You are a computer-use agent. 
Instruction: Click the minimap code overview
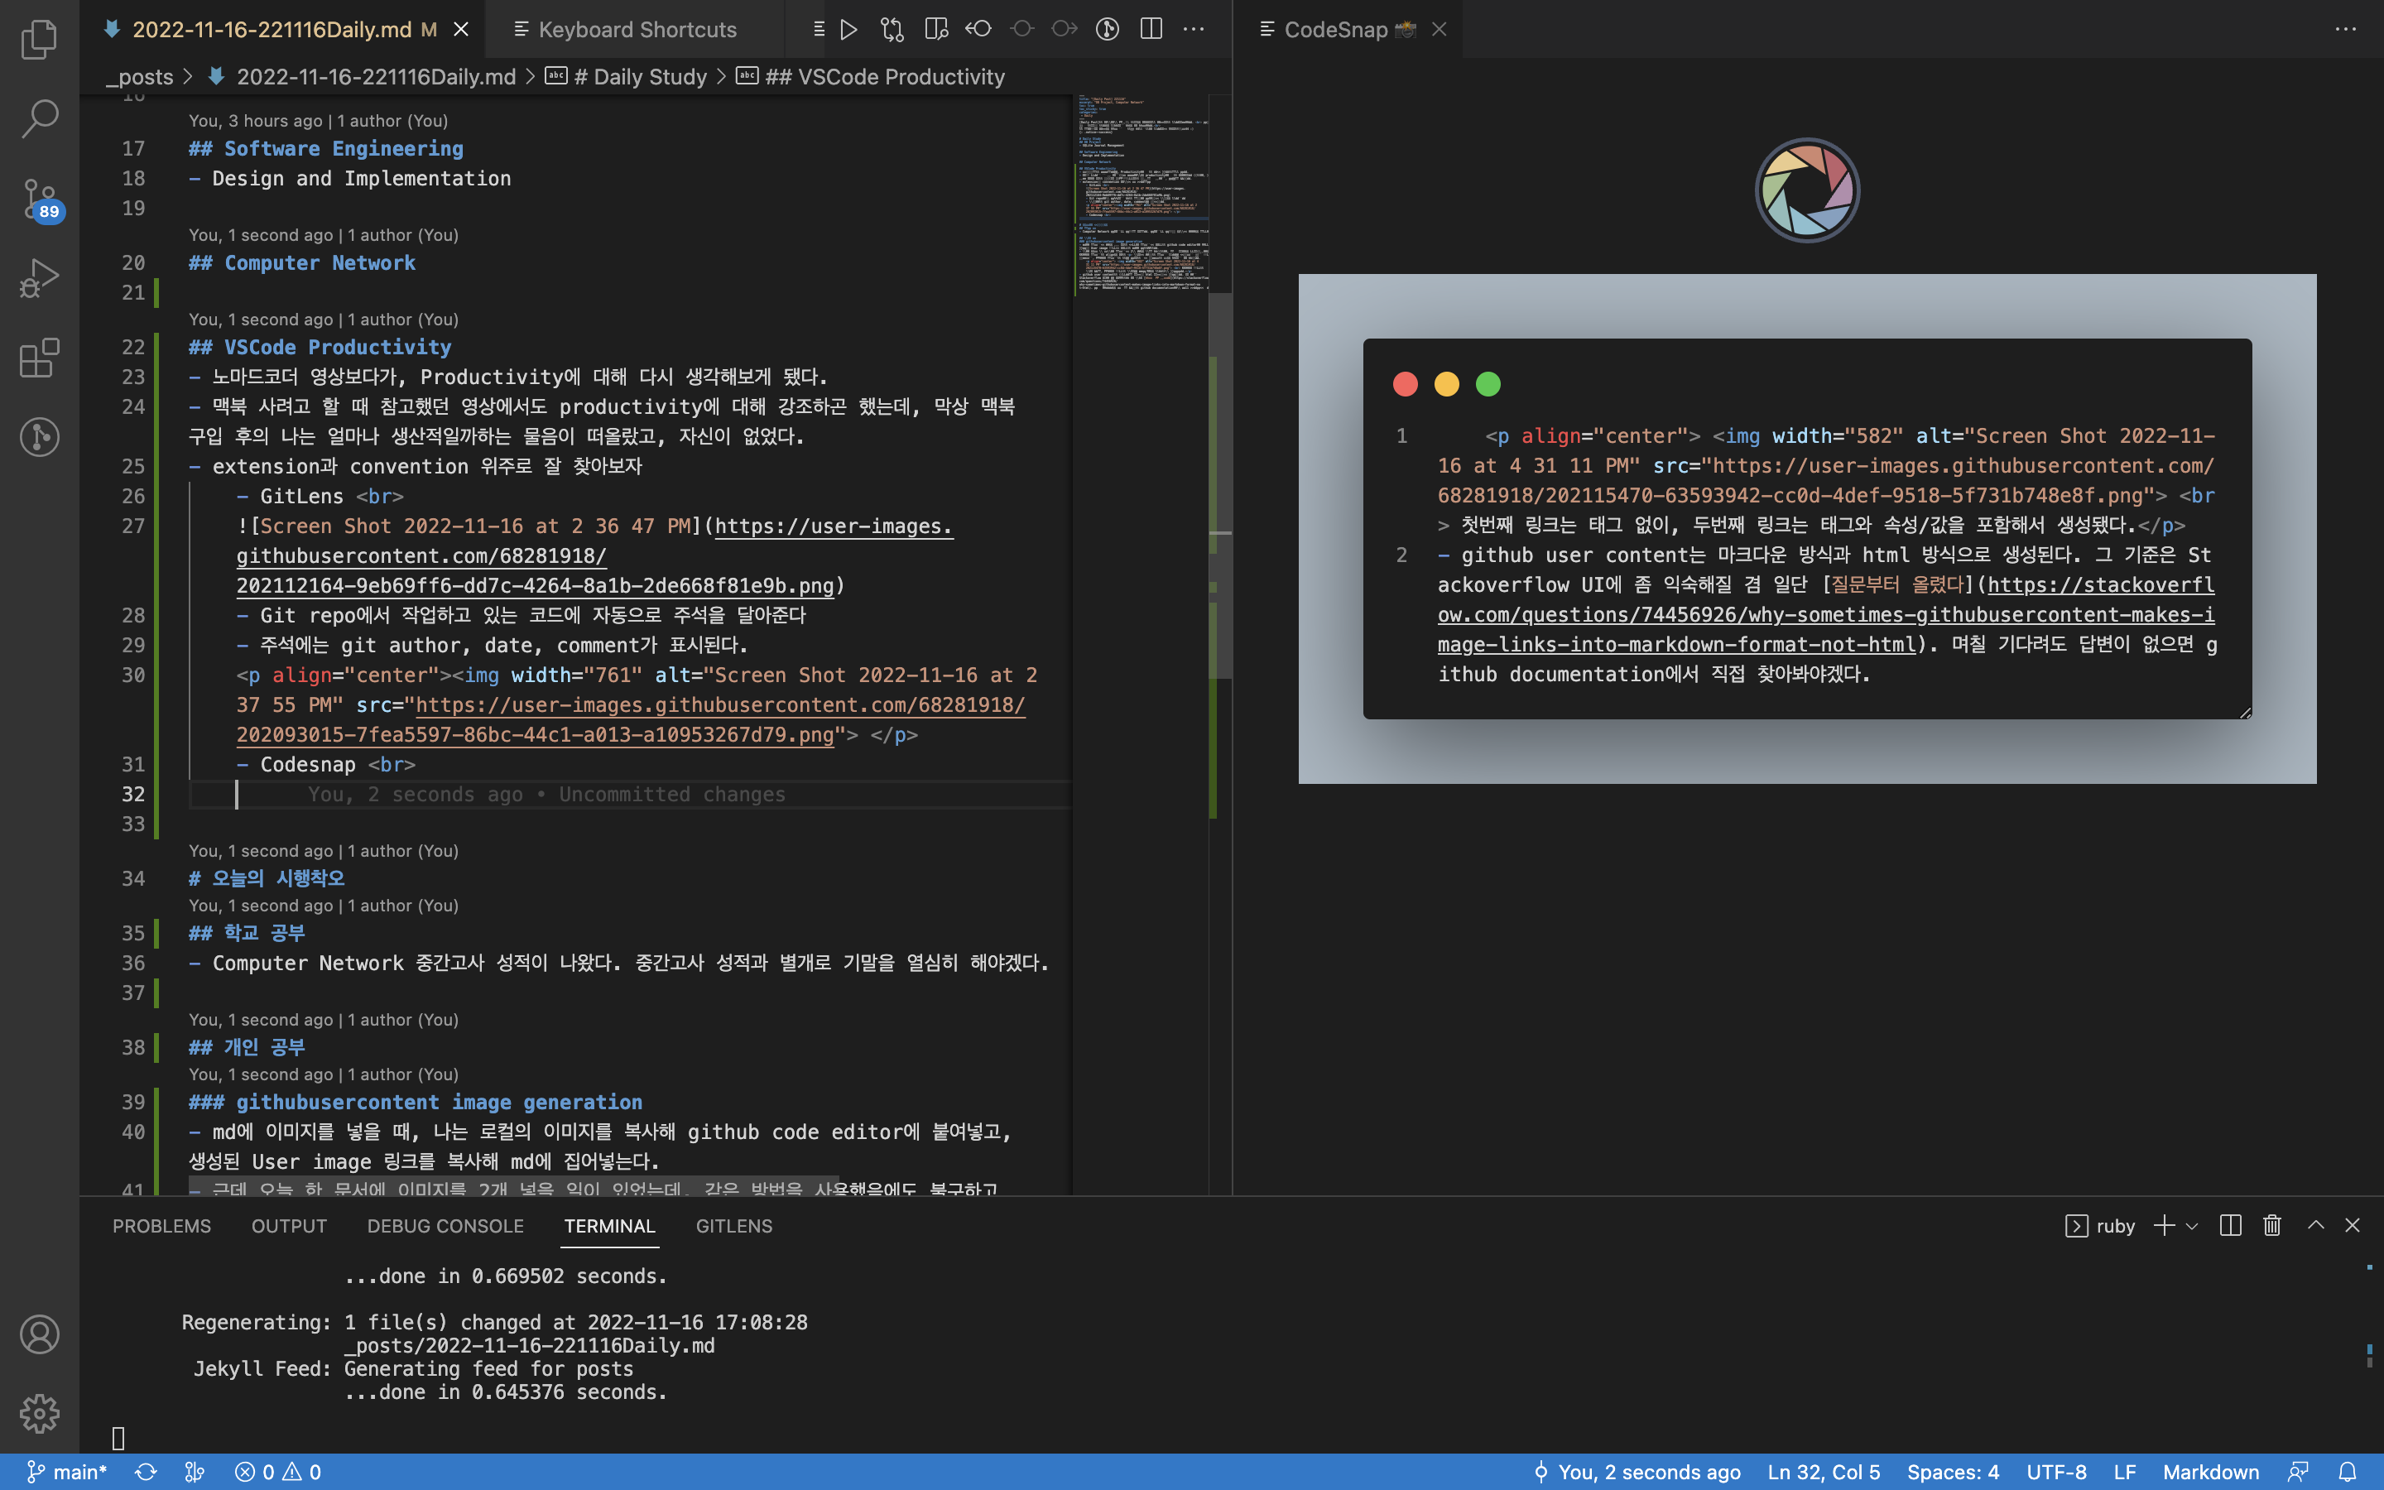pos(1141,197)
